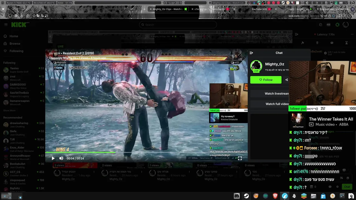Viewport: 356px width, 200px height.
Task: Open Obsidian from taskbar
Action: (x=294, y=196)
